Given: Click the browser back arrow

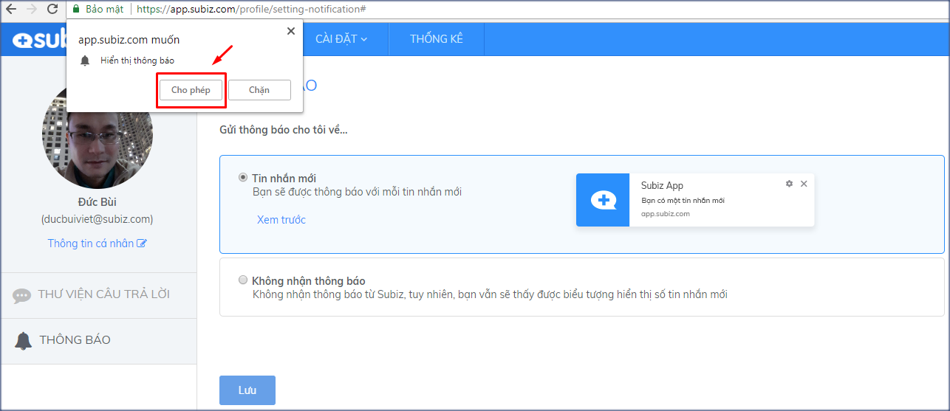Looking at the screenshot, I should [11, 10].
